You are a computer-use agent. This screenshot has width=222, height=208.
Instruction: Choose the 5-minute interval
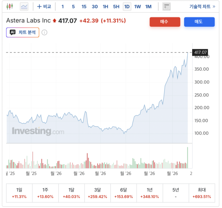(x=73, y=7)
